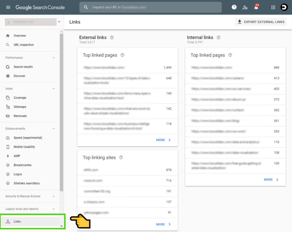Expand Legacy tools and reports section

(54, 209)
